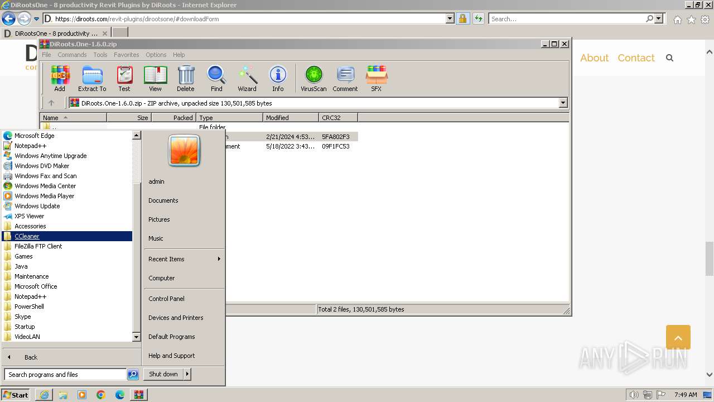
Task: Click the Start button
Action: tap(16, 395)
